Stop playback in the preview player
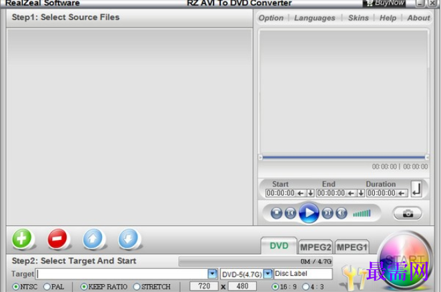This screenshot has height=292, width=441. point(276,213)
